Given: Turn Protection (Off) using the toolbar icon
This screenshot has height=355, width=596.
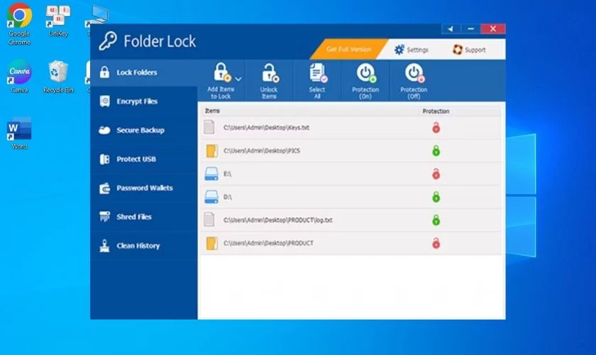Looking at the screenshot, I should (x=414, y=72).
